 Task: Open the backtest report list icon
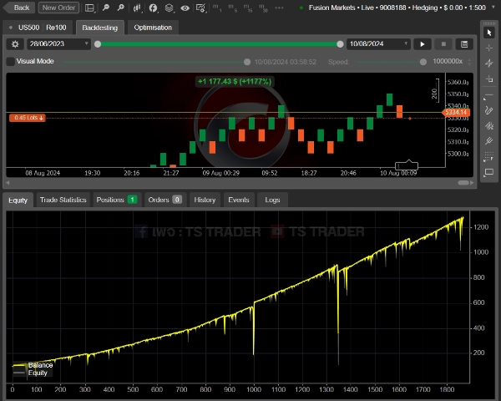(x=464, y=43)
